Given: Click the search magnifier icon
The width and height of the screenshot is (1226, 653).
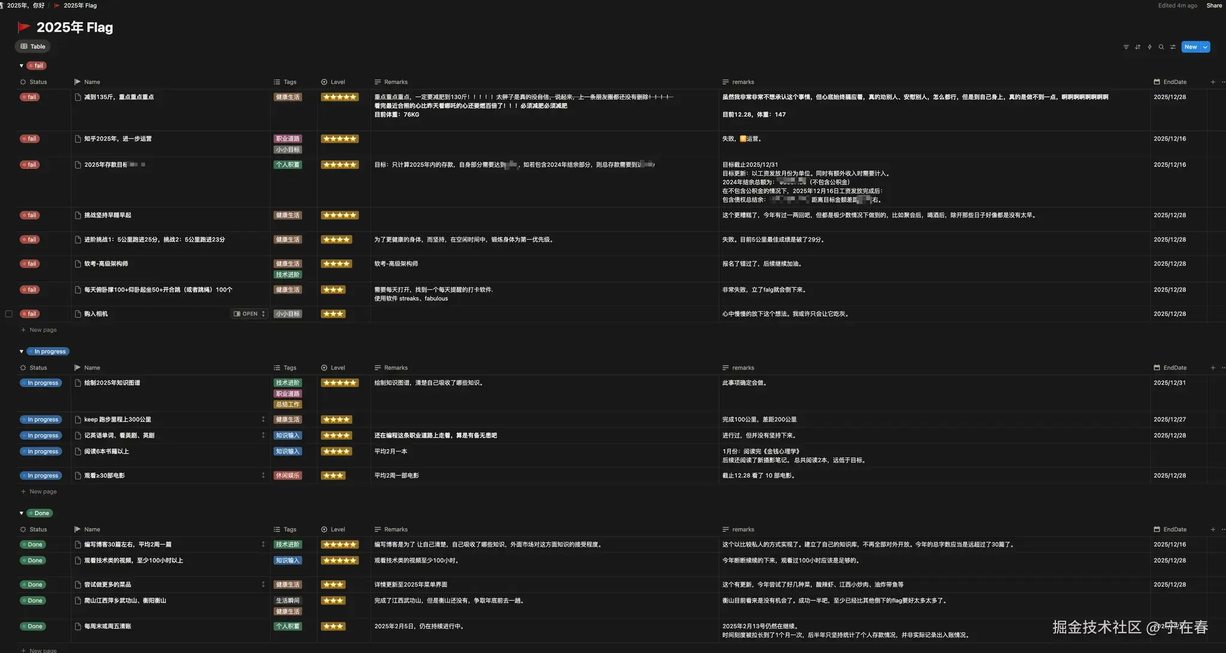Looking at the screenshot, I should pos(1161,47).
